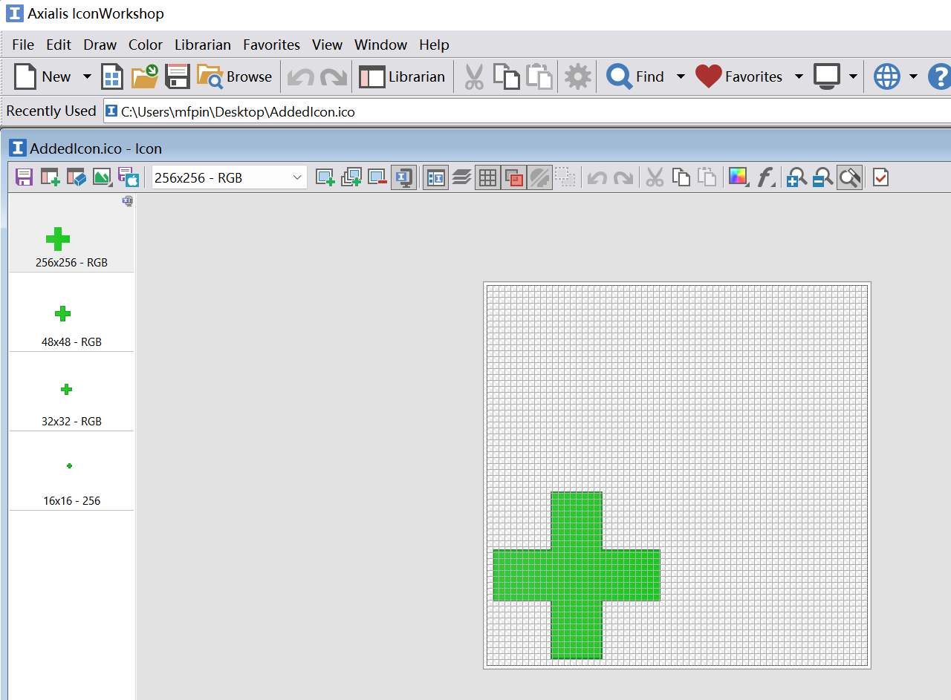
Task: Open the color adjustment rainbow icon
Action: [x=738, y=177]
